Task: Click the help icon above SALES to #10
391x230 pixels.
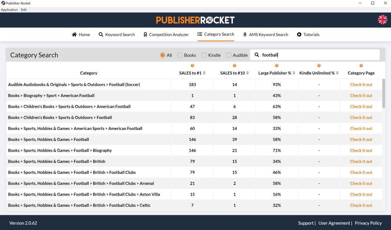Action: point(235,66)
